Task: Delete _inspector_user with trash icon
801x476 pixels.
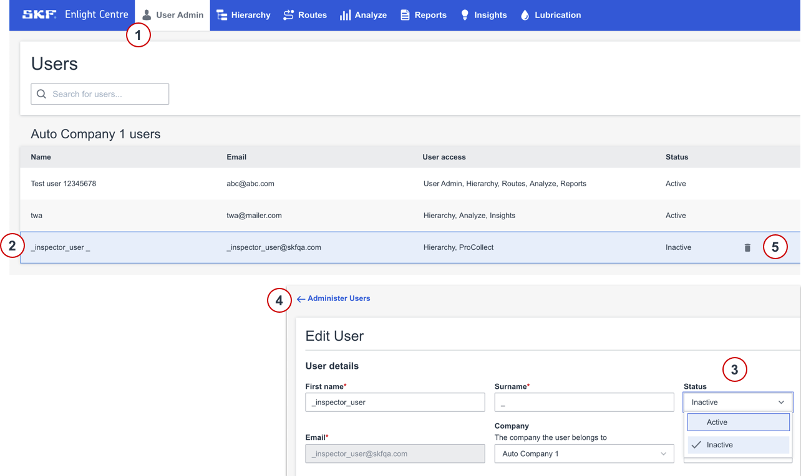Action: pyautogui.click(x=747, y=247)
